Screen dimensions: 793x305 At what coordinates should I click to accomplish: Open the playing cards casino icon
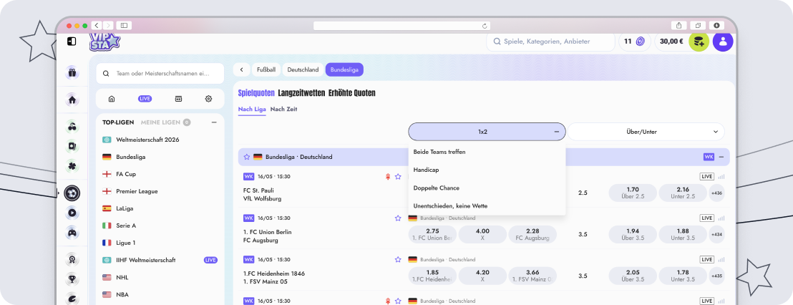click(x=72, y=146)
